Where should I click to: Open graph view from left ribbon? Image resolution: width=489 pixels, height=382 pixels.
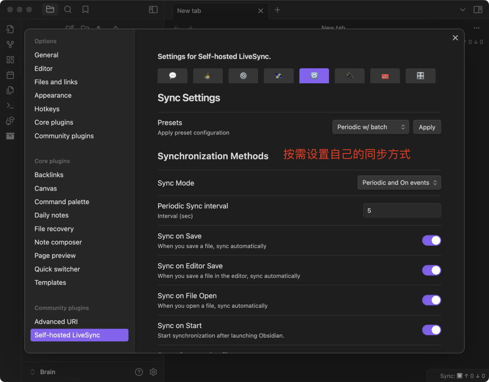[x=10, y=44]
